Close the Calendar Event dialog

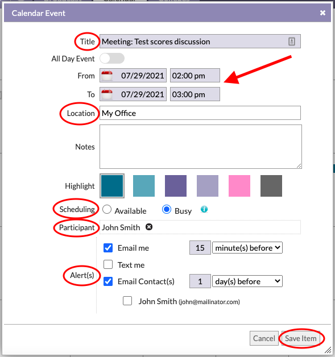[x=322, y=13]
